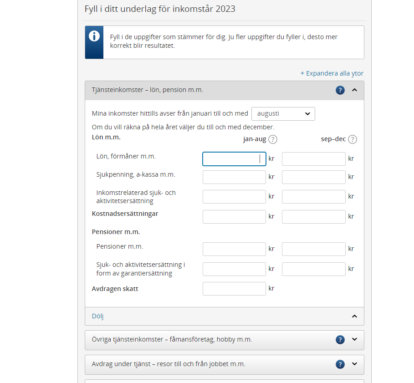
Task: Click garantiersättning jan-aug input field
Action: (234, 269)
